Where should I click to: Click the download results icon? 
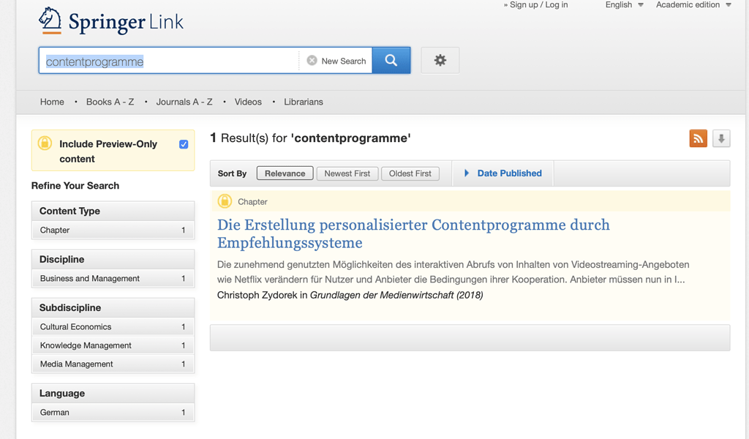point(721,138)
